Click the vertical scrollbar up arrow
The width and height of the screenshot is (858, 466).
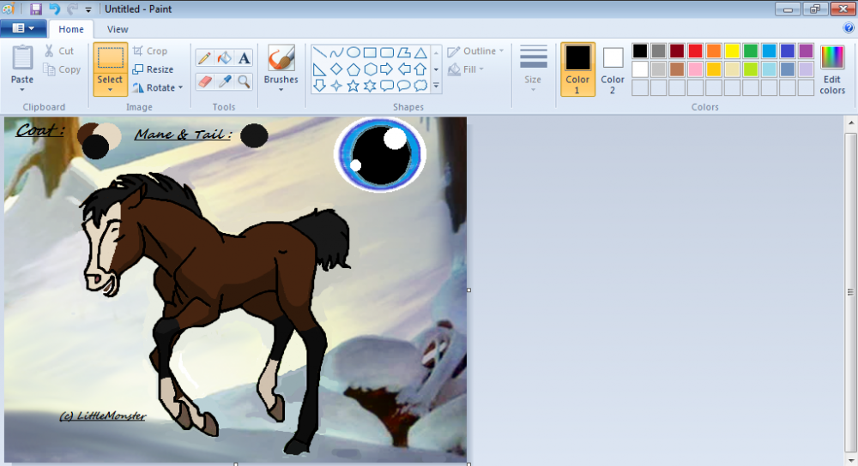coord(851,122)
